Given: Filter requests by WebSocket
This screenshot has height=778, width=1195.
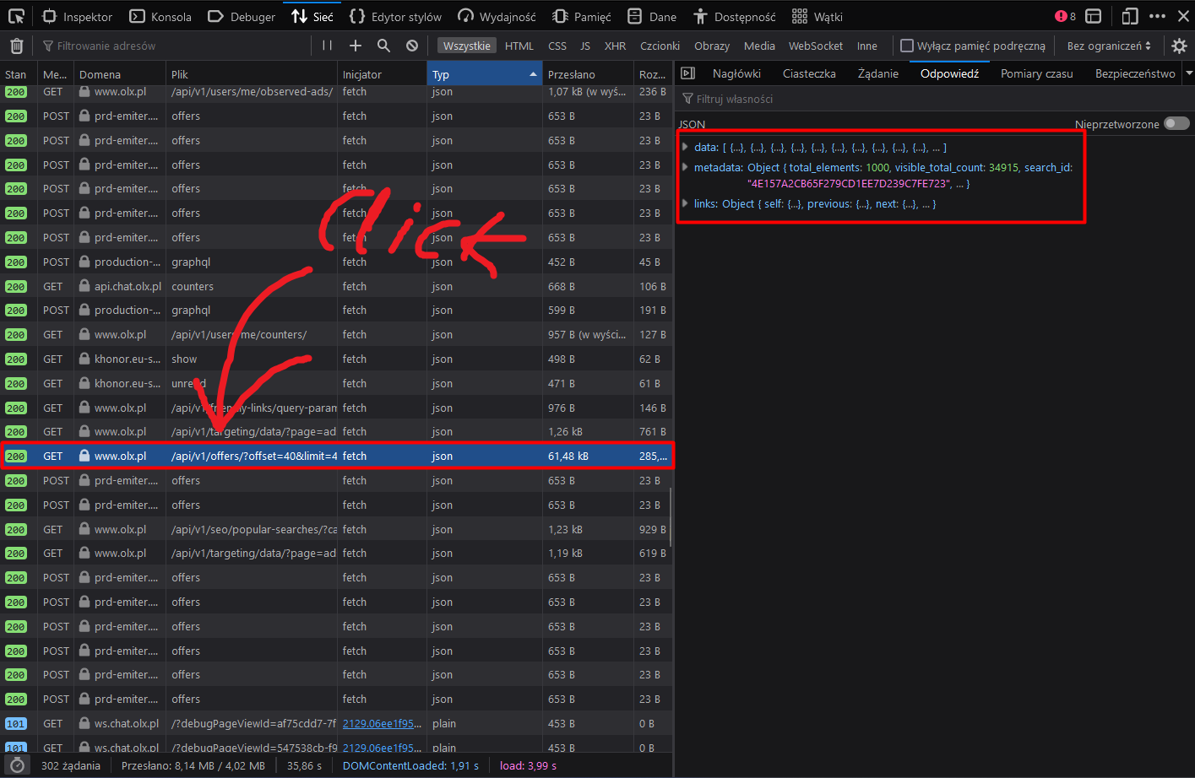Looking at the screenshot, I should (x=816, y=46).
